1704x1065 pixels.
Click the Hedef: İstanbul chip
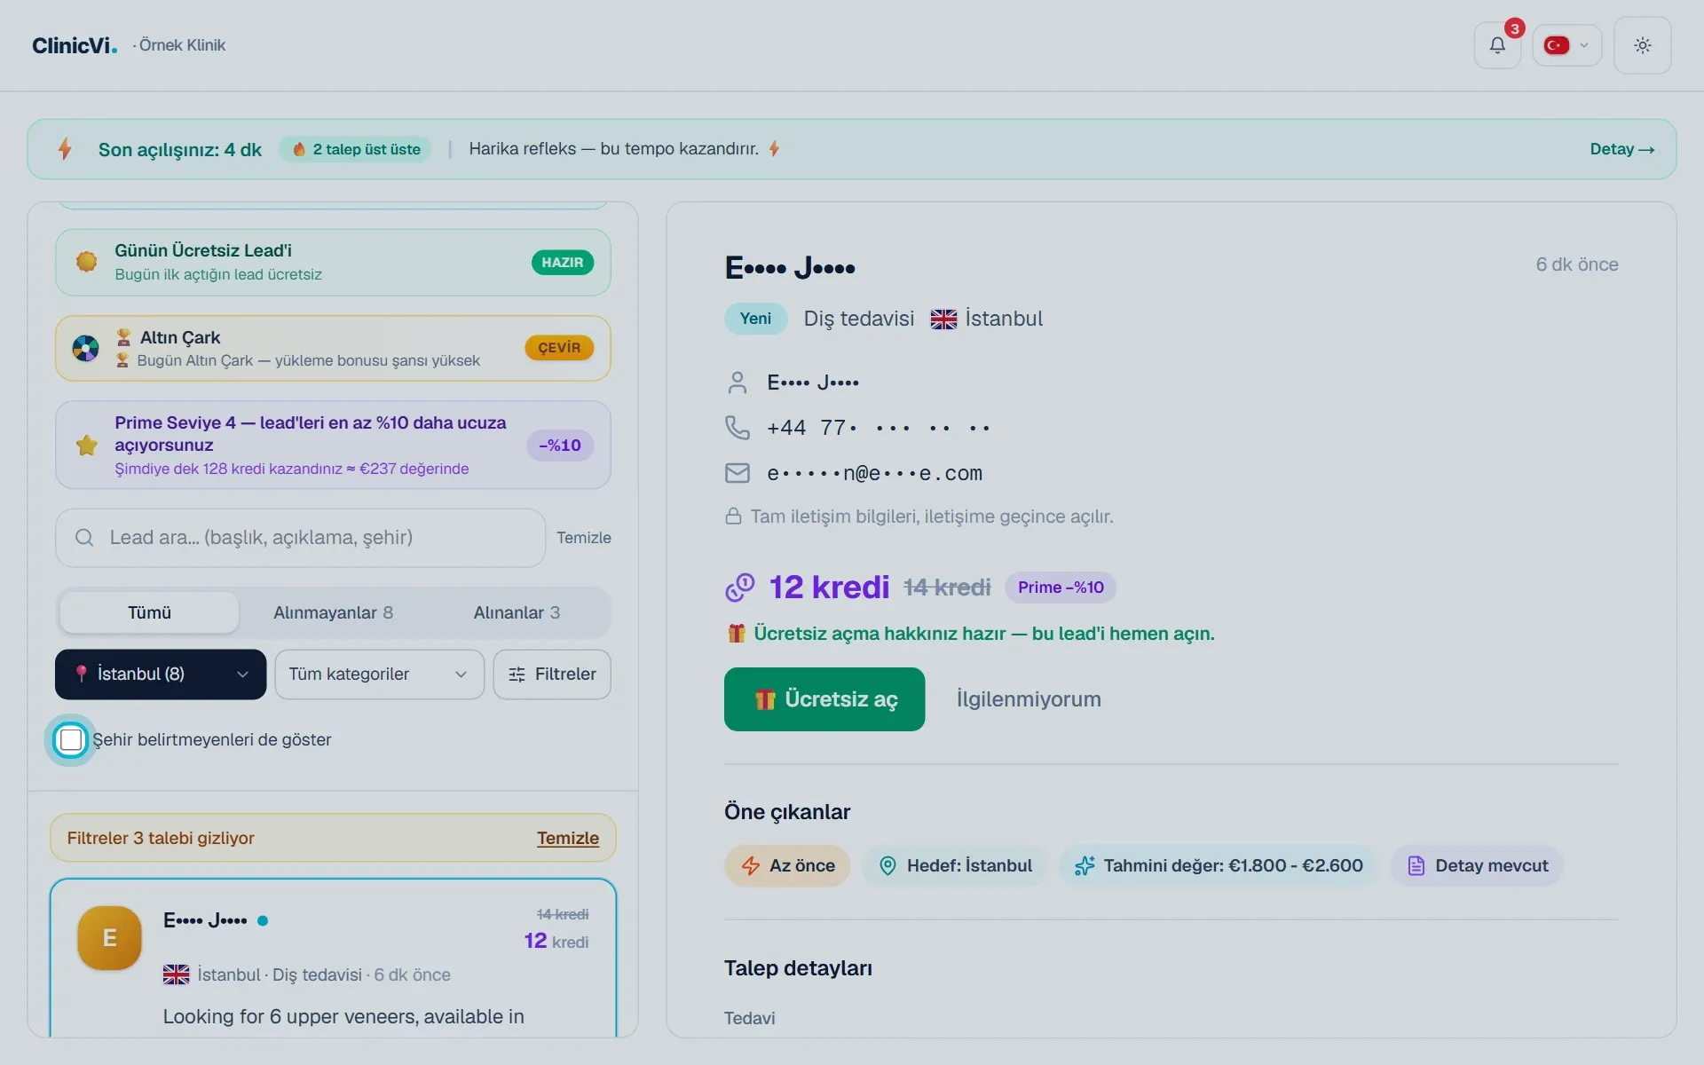click(x=954, y=866)
